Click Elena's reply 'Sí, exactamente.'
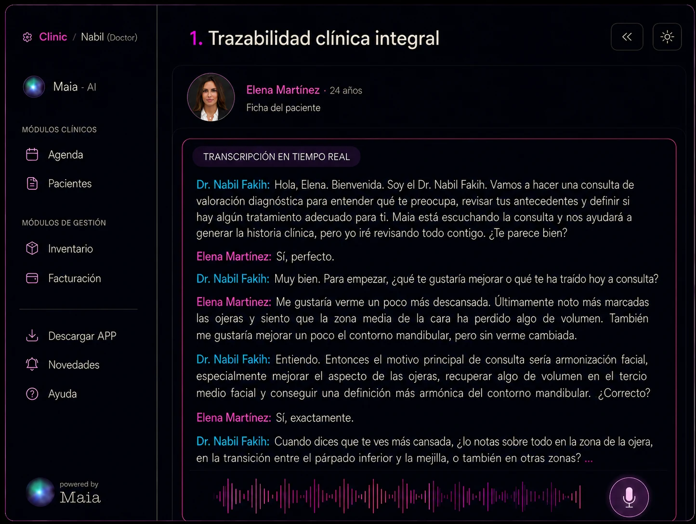The image size is (696, 524). pos(315,418)
